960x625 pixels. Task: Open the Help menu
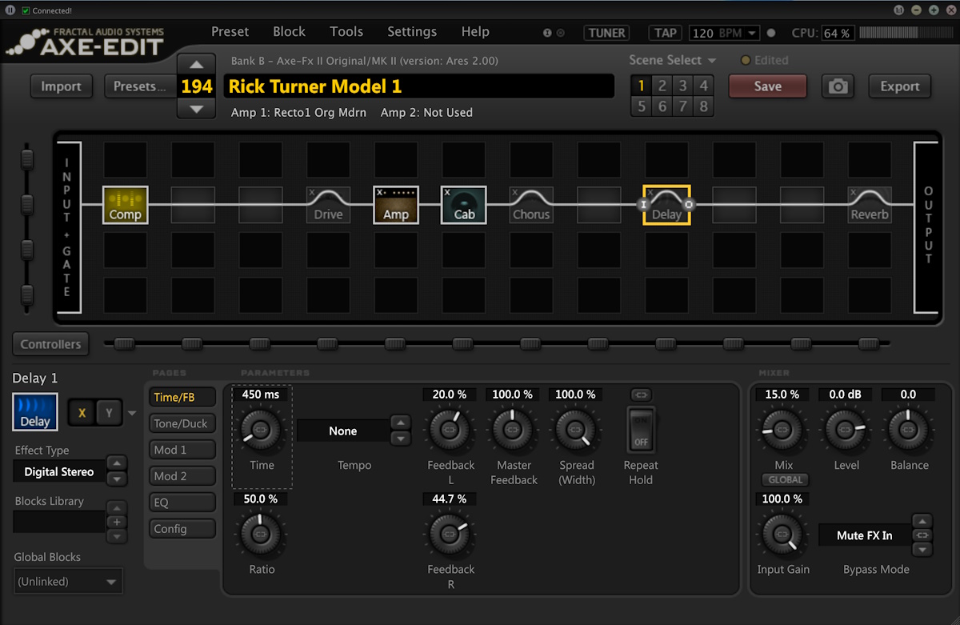click(x=475, y=32)
